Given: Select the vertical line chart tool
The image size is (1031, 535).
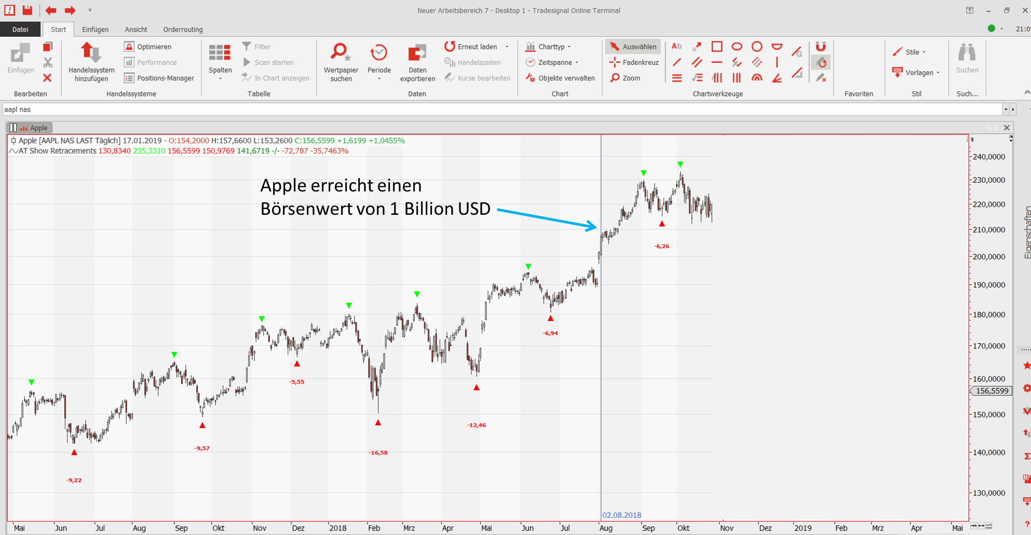Looking at the screenshot, I should pos(777,62).
